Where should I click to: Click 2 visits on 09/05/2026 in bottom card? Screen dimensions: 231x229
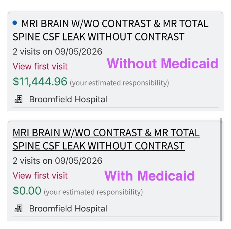[x=57, y=161]
